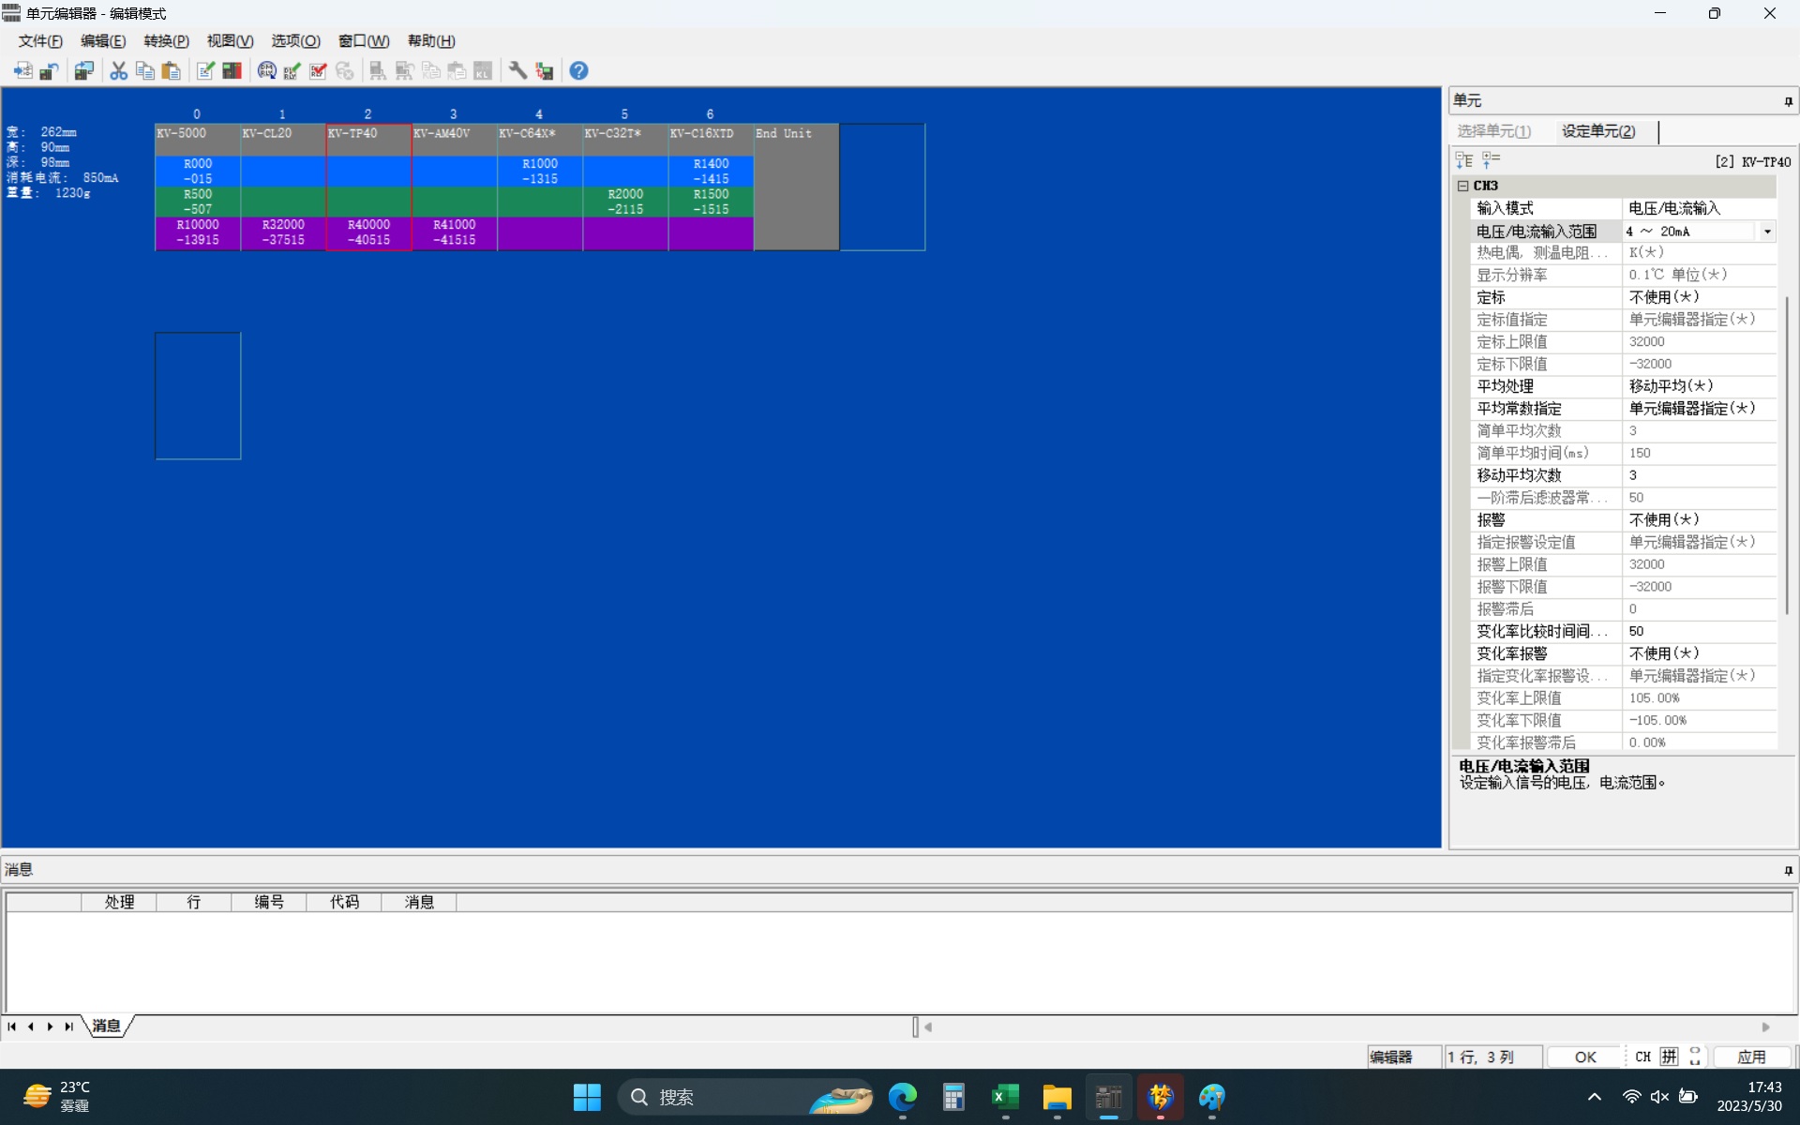Toggle pin on the 单元 panel
The height and width of the screenshot is (1125, 1800).
tap(1788, 101)
